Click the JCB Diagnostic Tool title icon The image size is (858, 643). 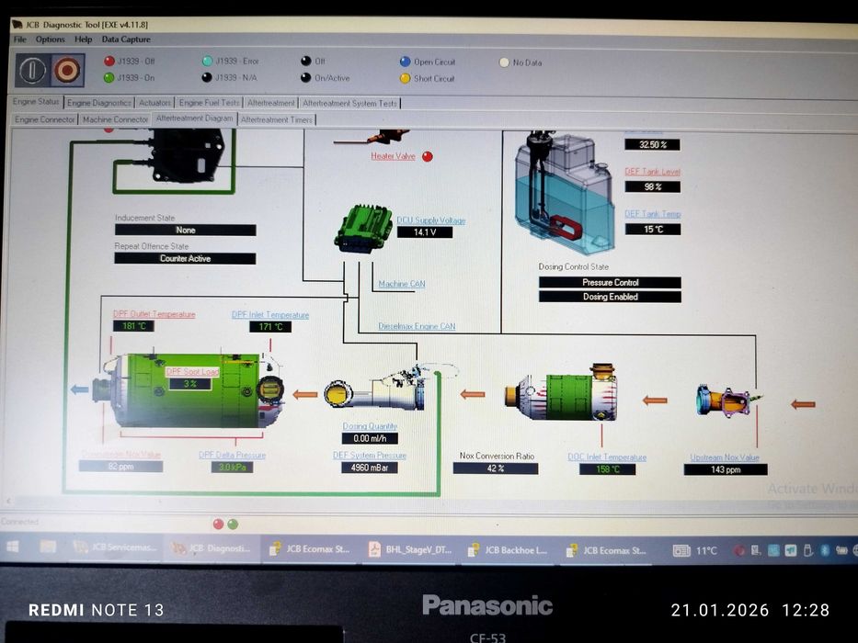click(x=17, y=25)
